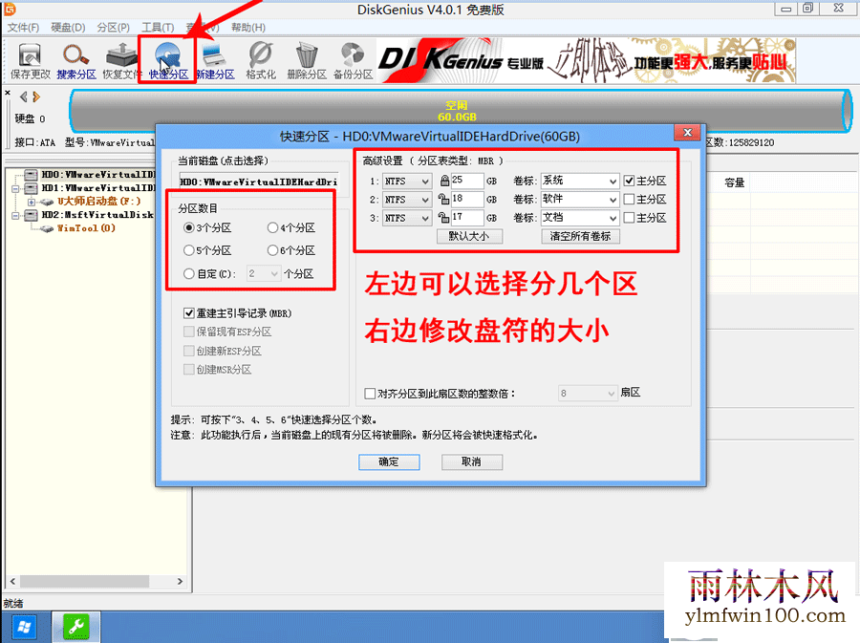Viewport: 860px width, 643px height.
Task: Open file system dropdown for partition 1
Action: click(x=407, y=181)
